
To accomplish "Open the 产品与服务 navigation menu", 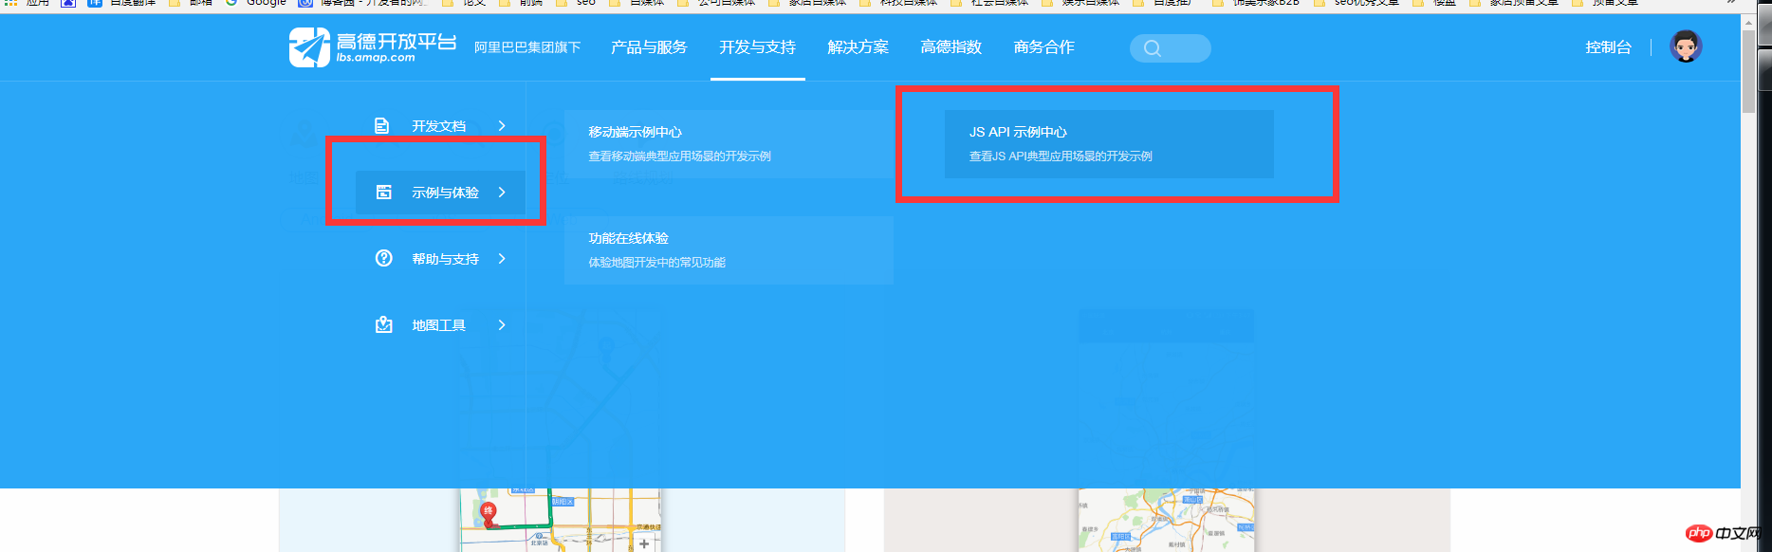I will (649, 47).
